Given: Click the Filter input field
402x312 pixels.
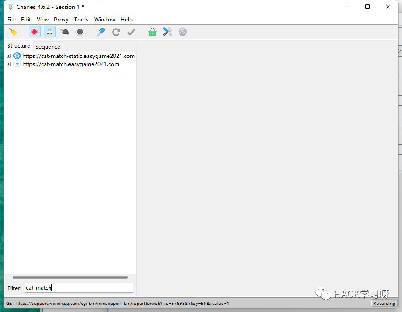Looking at the screenshot, I should [x=79, y=288].
